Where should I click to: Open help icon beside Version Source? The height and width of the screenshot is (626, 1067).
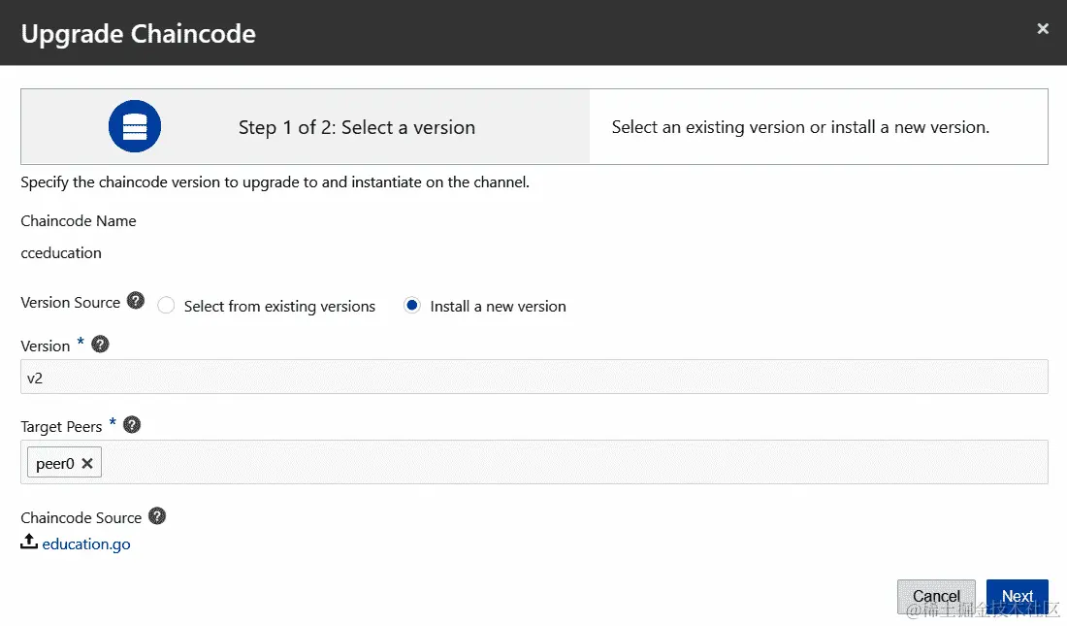tap(136, 301)
